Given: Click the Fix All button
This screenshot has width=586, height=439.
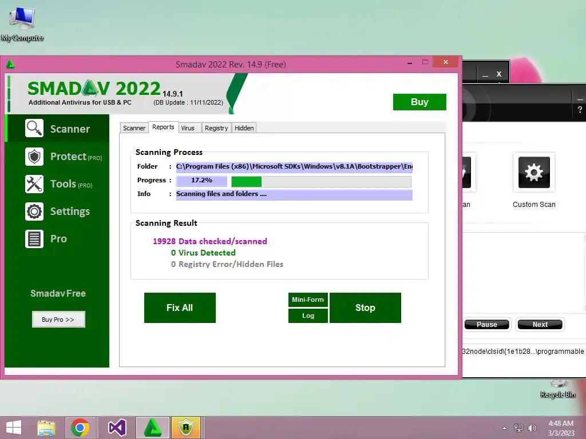Looking at the screenshot, I should click(x=180, y=308).
